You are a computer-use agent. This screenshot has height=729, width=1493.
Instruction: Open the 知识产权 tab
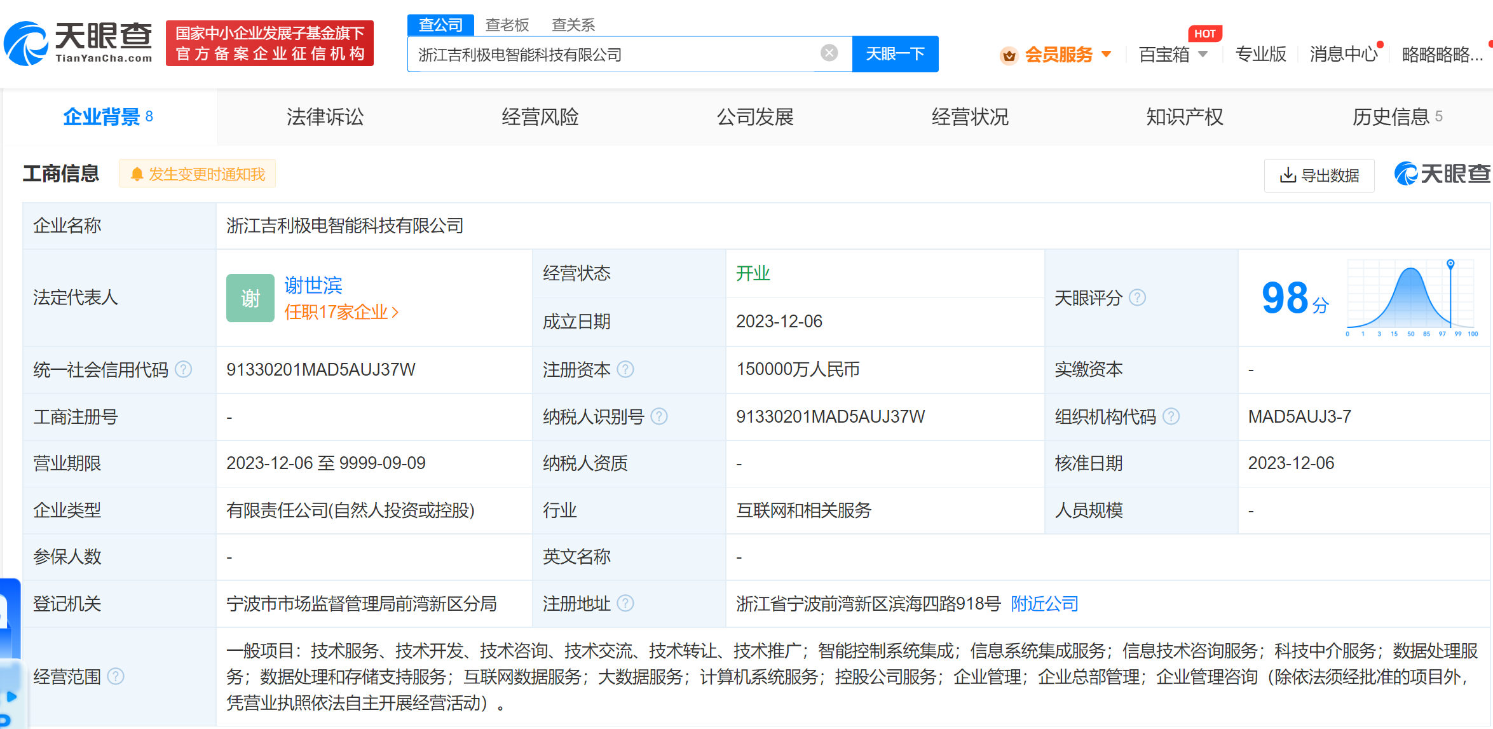[1185, 117]
